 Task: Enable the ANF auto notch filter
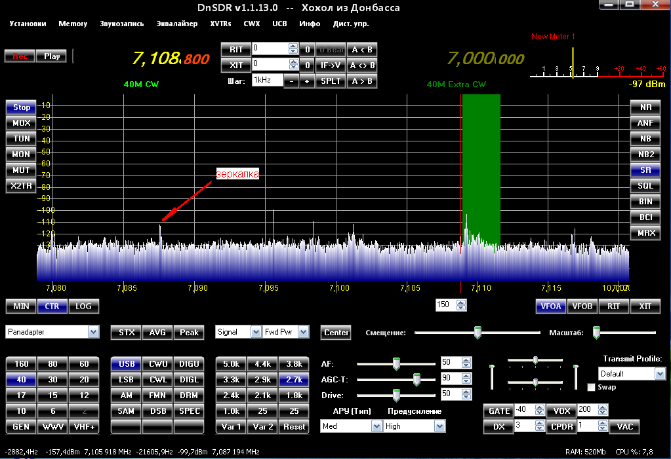point(645,123)
